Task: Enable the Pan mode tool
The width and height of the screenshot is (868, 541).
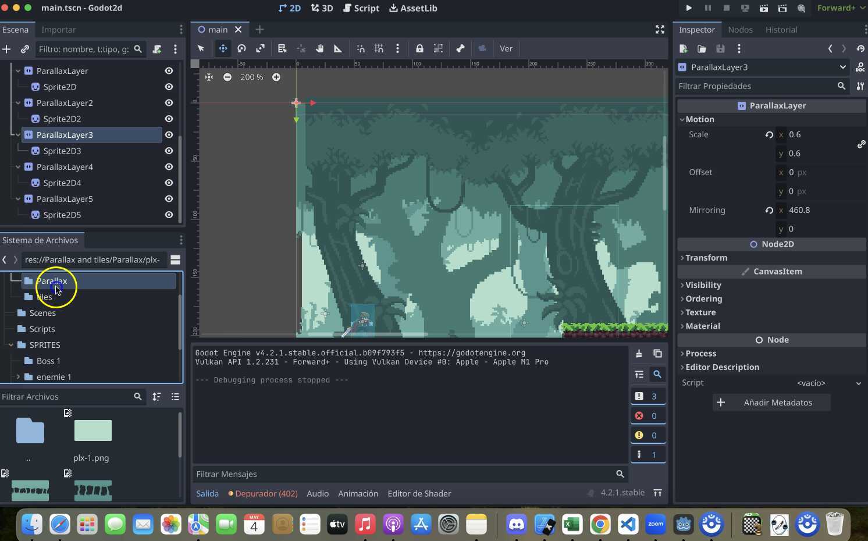Action: [319, 48]
